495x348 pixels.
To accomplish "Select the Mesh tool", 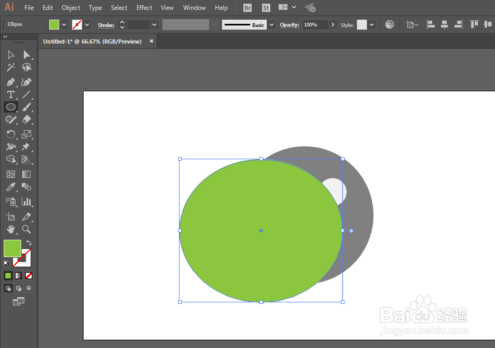I will point(11,174).
